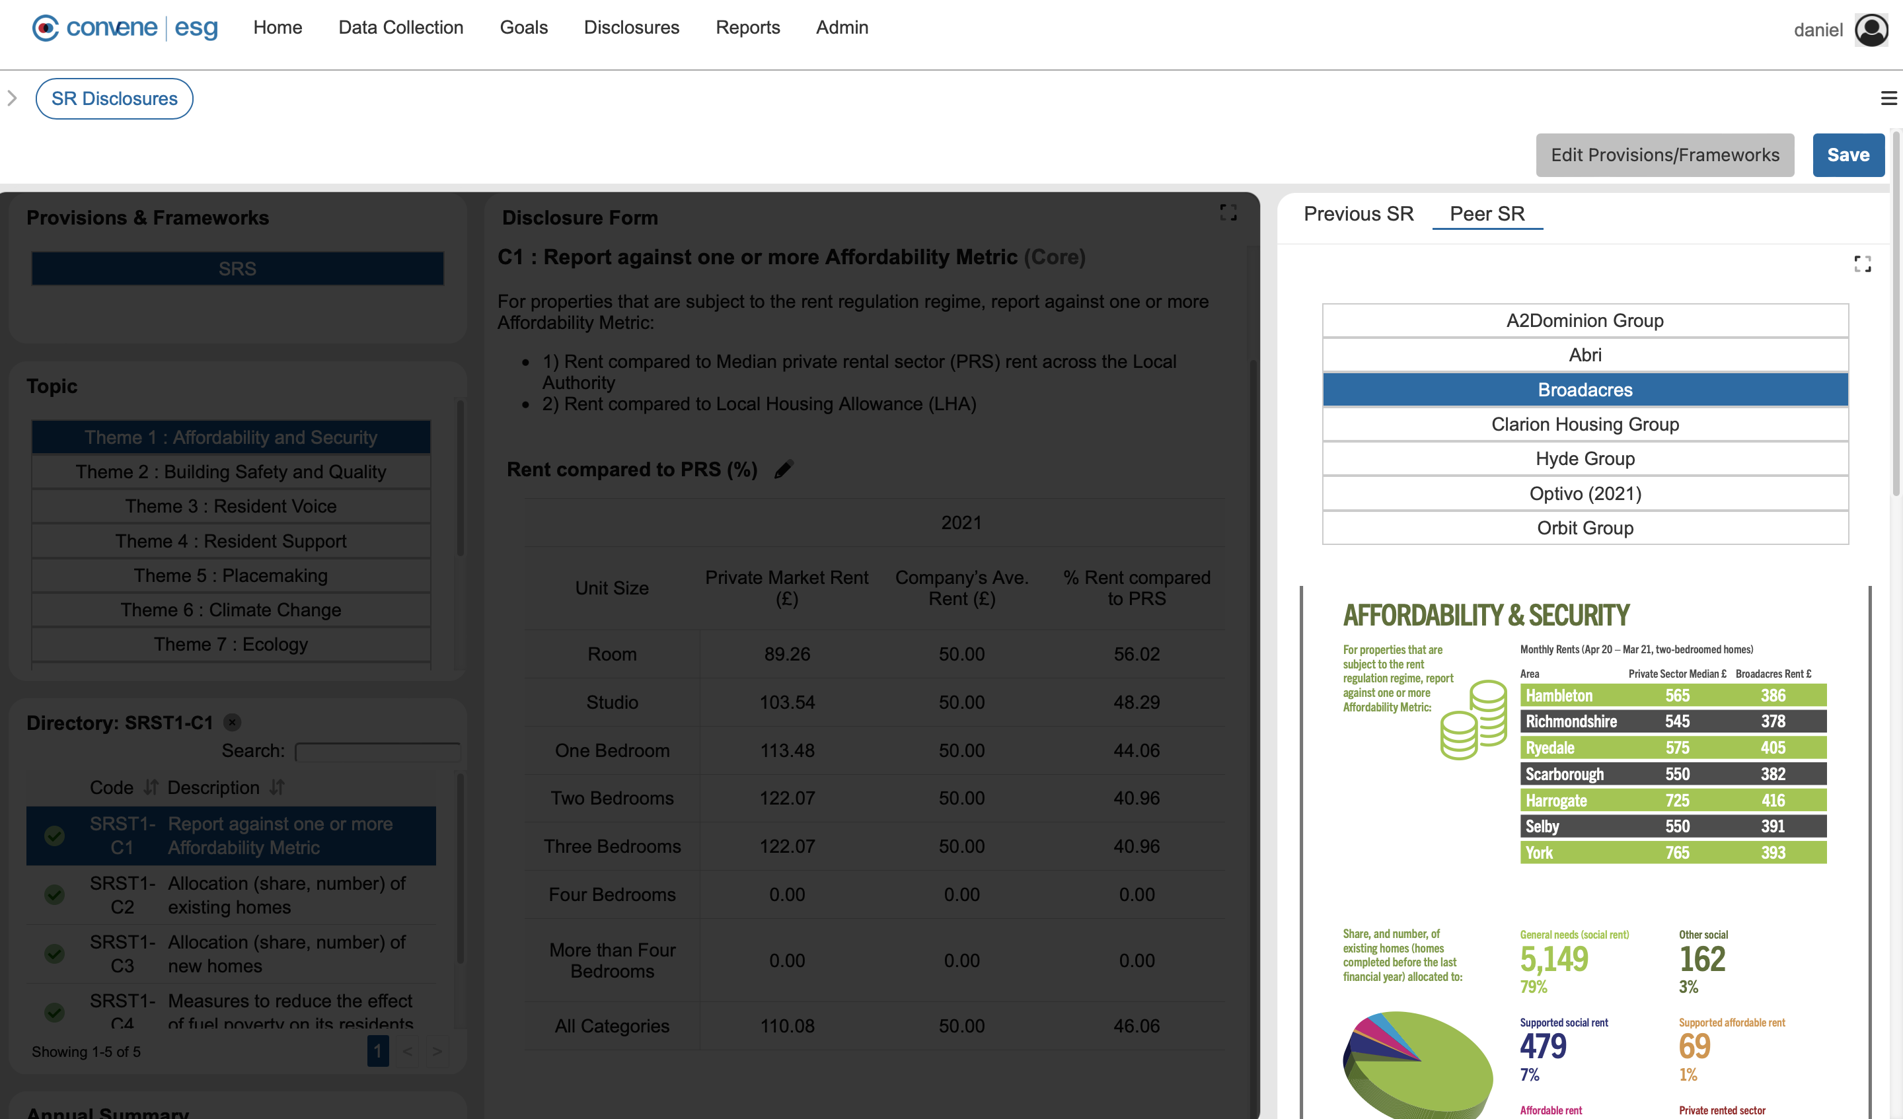This screenshot has width=1903, height=1119.
Task: Click the user account icon for daniel
Action: coord(1871,28)
